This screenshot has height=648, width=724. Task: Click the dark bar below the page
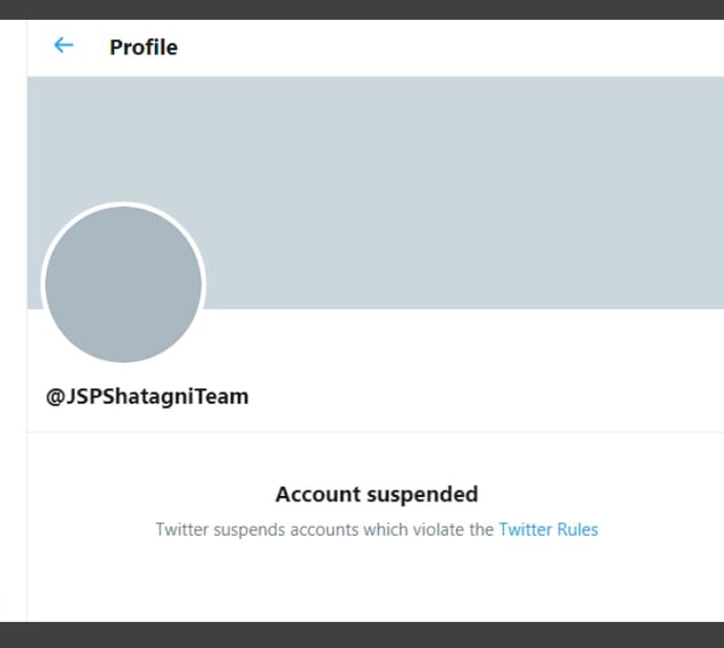click(x=362, y=634)
